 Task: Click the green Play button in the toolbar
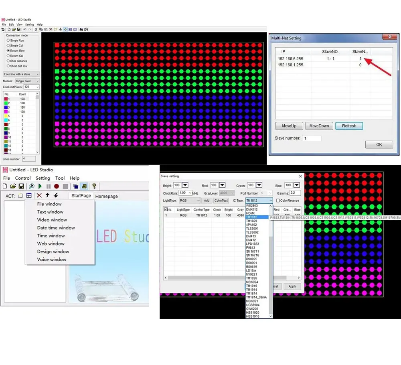(x=40, y=186)
